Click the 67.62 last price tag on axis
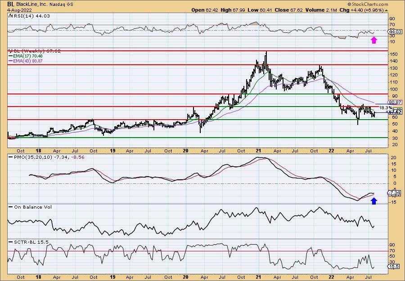This screenshot has height=281, width=405. click(395, 112)
